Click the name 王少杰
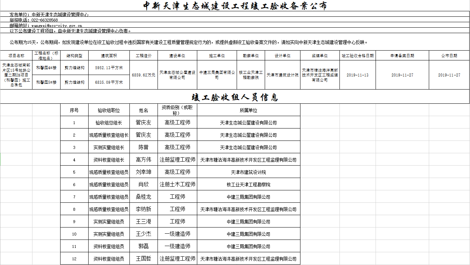The height and width of the screenshot is (265, 470). [x=144, y=234]
